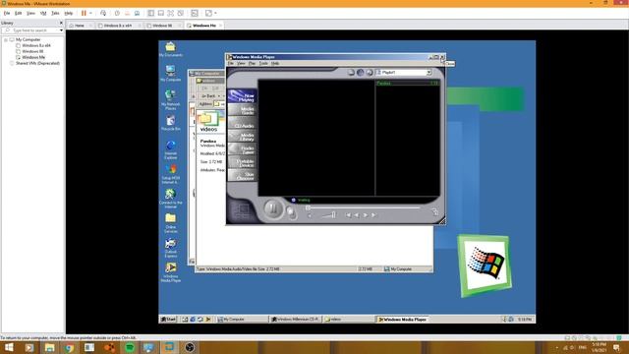Open the Skin Chooser pane

tap(243, 175)
